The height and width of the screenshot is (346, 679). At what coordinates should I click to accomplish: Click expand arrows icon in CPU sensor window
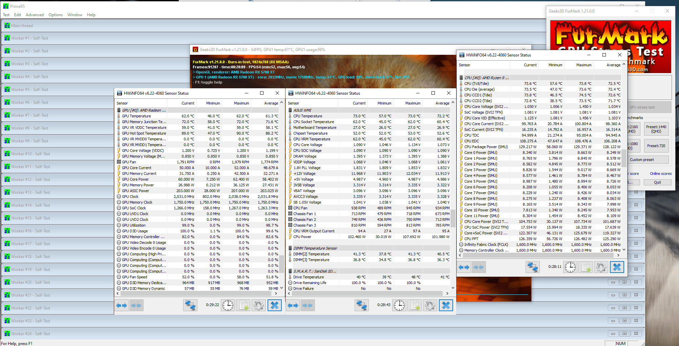[464, 267]
